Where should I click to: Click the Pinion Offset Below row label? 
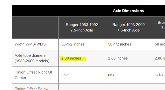(31, 88)
